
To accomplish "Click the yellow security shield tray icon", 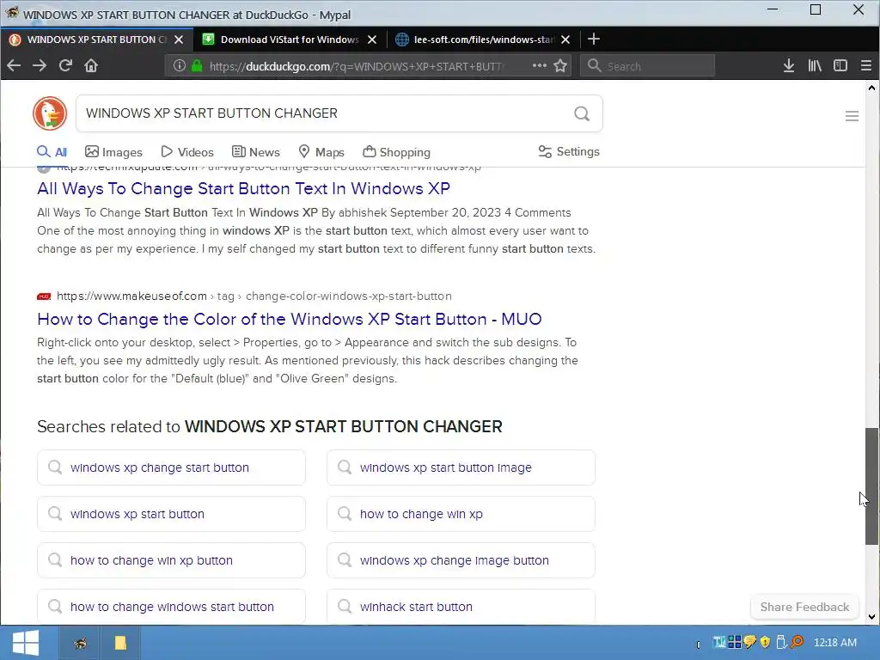I will [765, 642].
